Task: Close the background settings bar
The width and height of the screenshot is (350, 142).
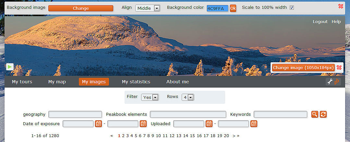Action: pyautogui.click(x=341, y=6)
